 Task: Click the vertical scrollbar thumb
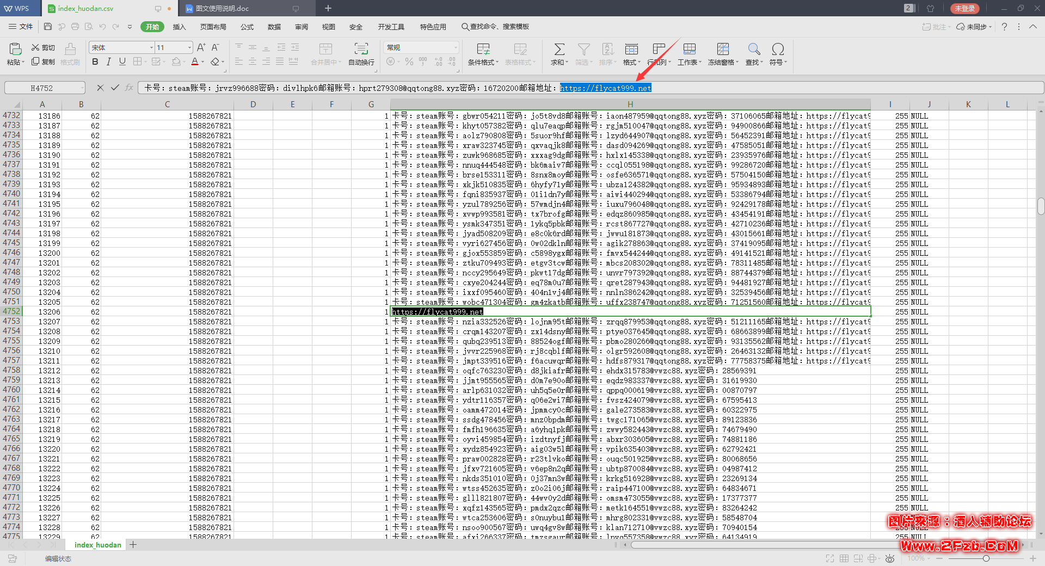click(1041, 207)
